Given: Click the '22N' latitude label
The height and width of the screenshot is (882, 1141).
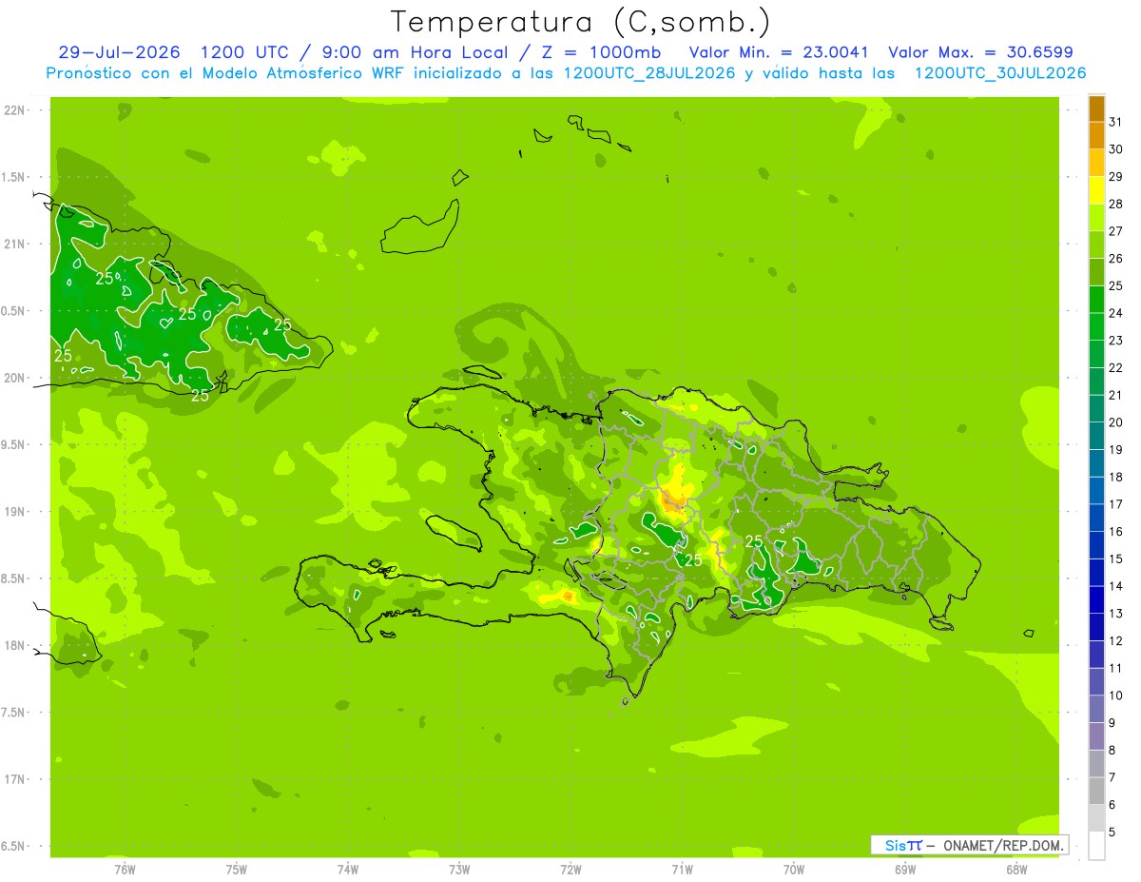Looking at the screenshot, I should click(x=14, y=110).
